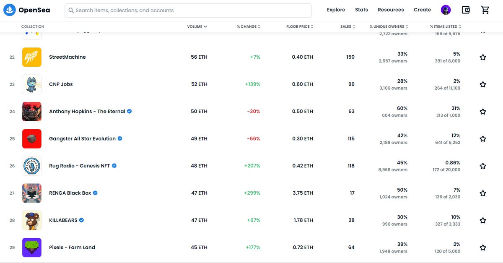Viewport: 503px width, 263px height.
Task: Click 120 of 5,000 items listed
Action: tap(448, 252)
